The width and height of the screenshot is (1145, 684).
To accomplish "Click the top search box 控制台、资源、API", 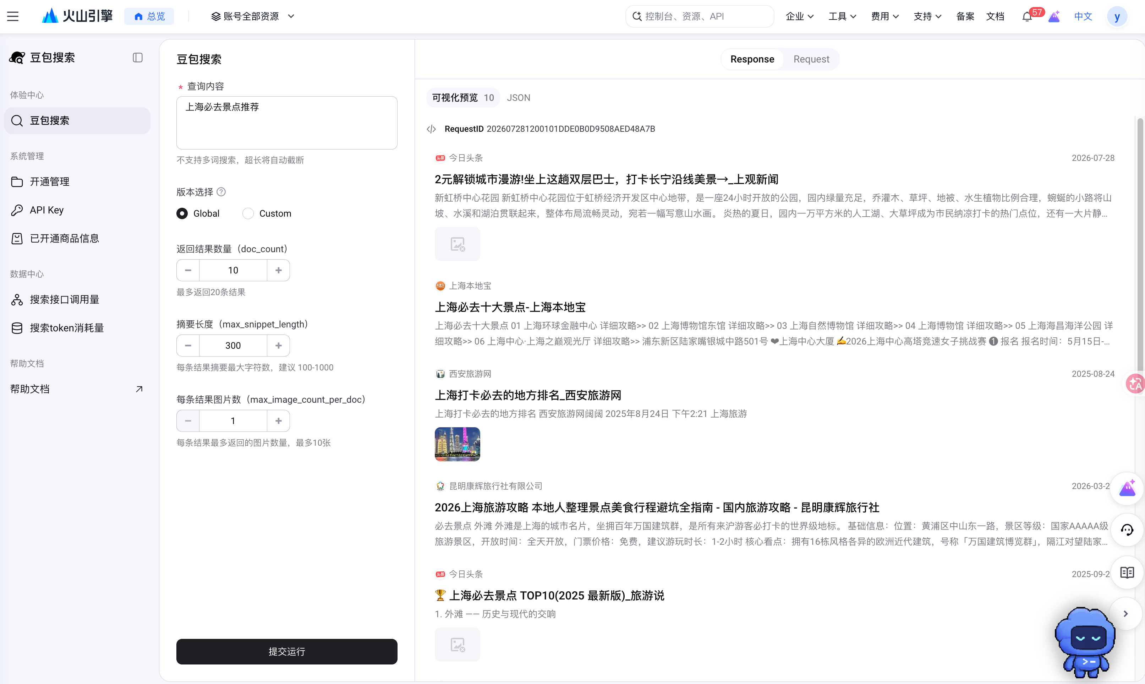I will point(699,17).
